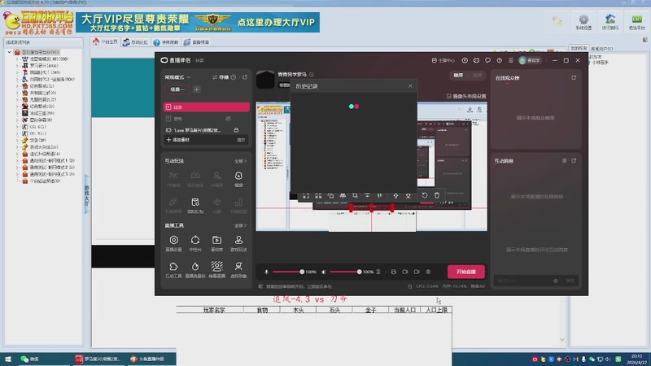This screenshot has height=366, width=651.
Task: Click 摄像头布局设置 link
Action: point(465,96)
